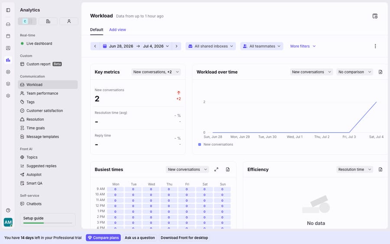Open Front AI Topics
Image resolution: width=390 pixels, height=244 pixels.
tap(48, 157)
